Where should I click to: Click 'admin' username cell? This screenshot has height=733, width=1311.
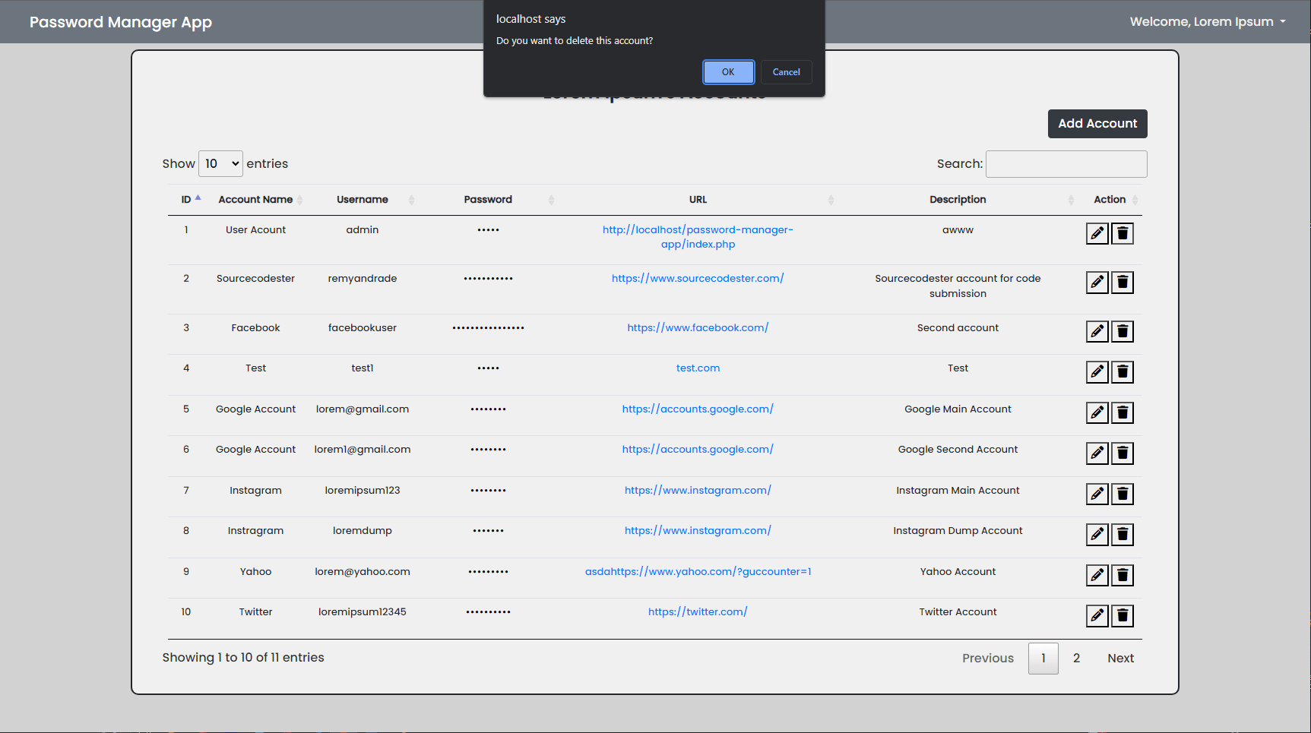[x=363, y=230]
